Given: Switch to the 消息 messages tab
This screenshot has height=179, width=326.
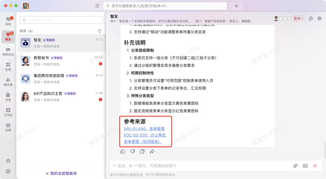Looking at the screenshot, I should point(8,21).
